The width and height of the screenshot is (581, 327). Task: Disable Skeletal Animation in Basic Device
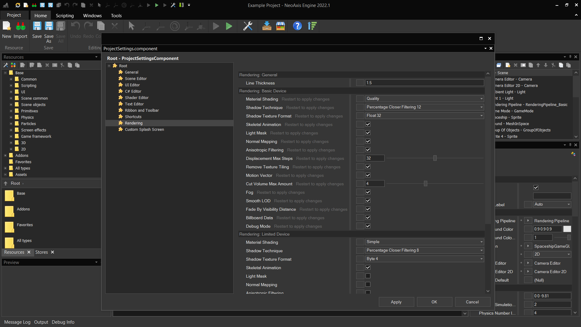click(x=368, y=124)
